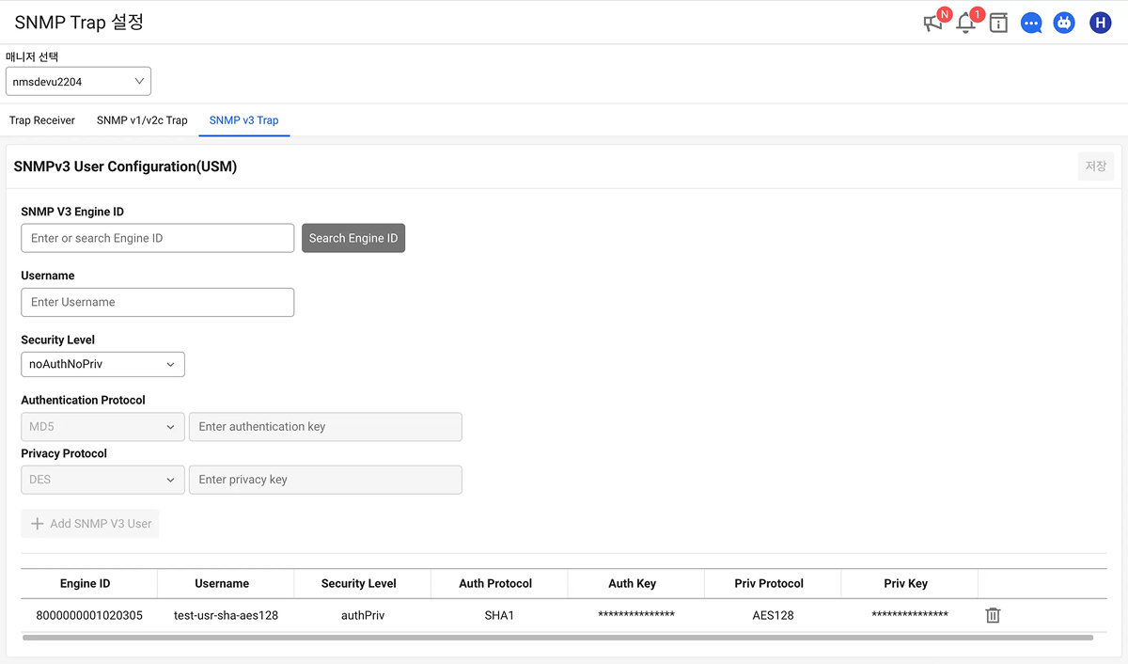Image resolution: width=1128 pixels, height=664 pixels.
Task: Switch to the SNMP v1/v2c Trap tab
Action: 142,120
